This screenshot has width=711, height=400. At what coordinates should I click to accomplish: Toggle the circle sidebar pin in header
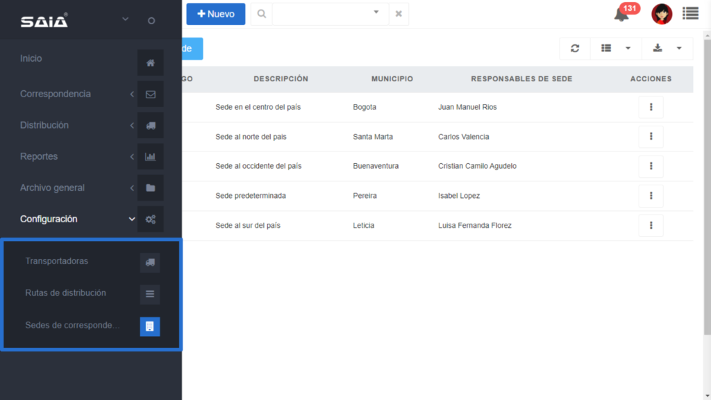coord(151,21)
